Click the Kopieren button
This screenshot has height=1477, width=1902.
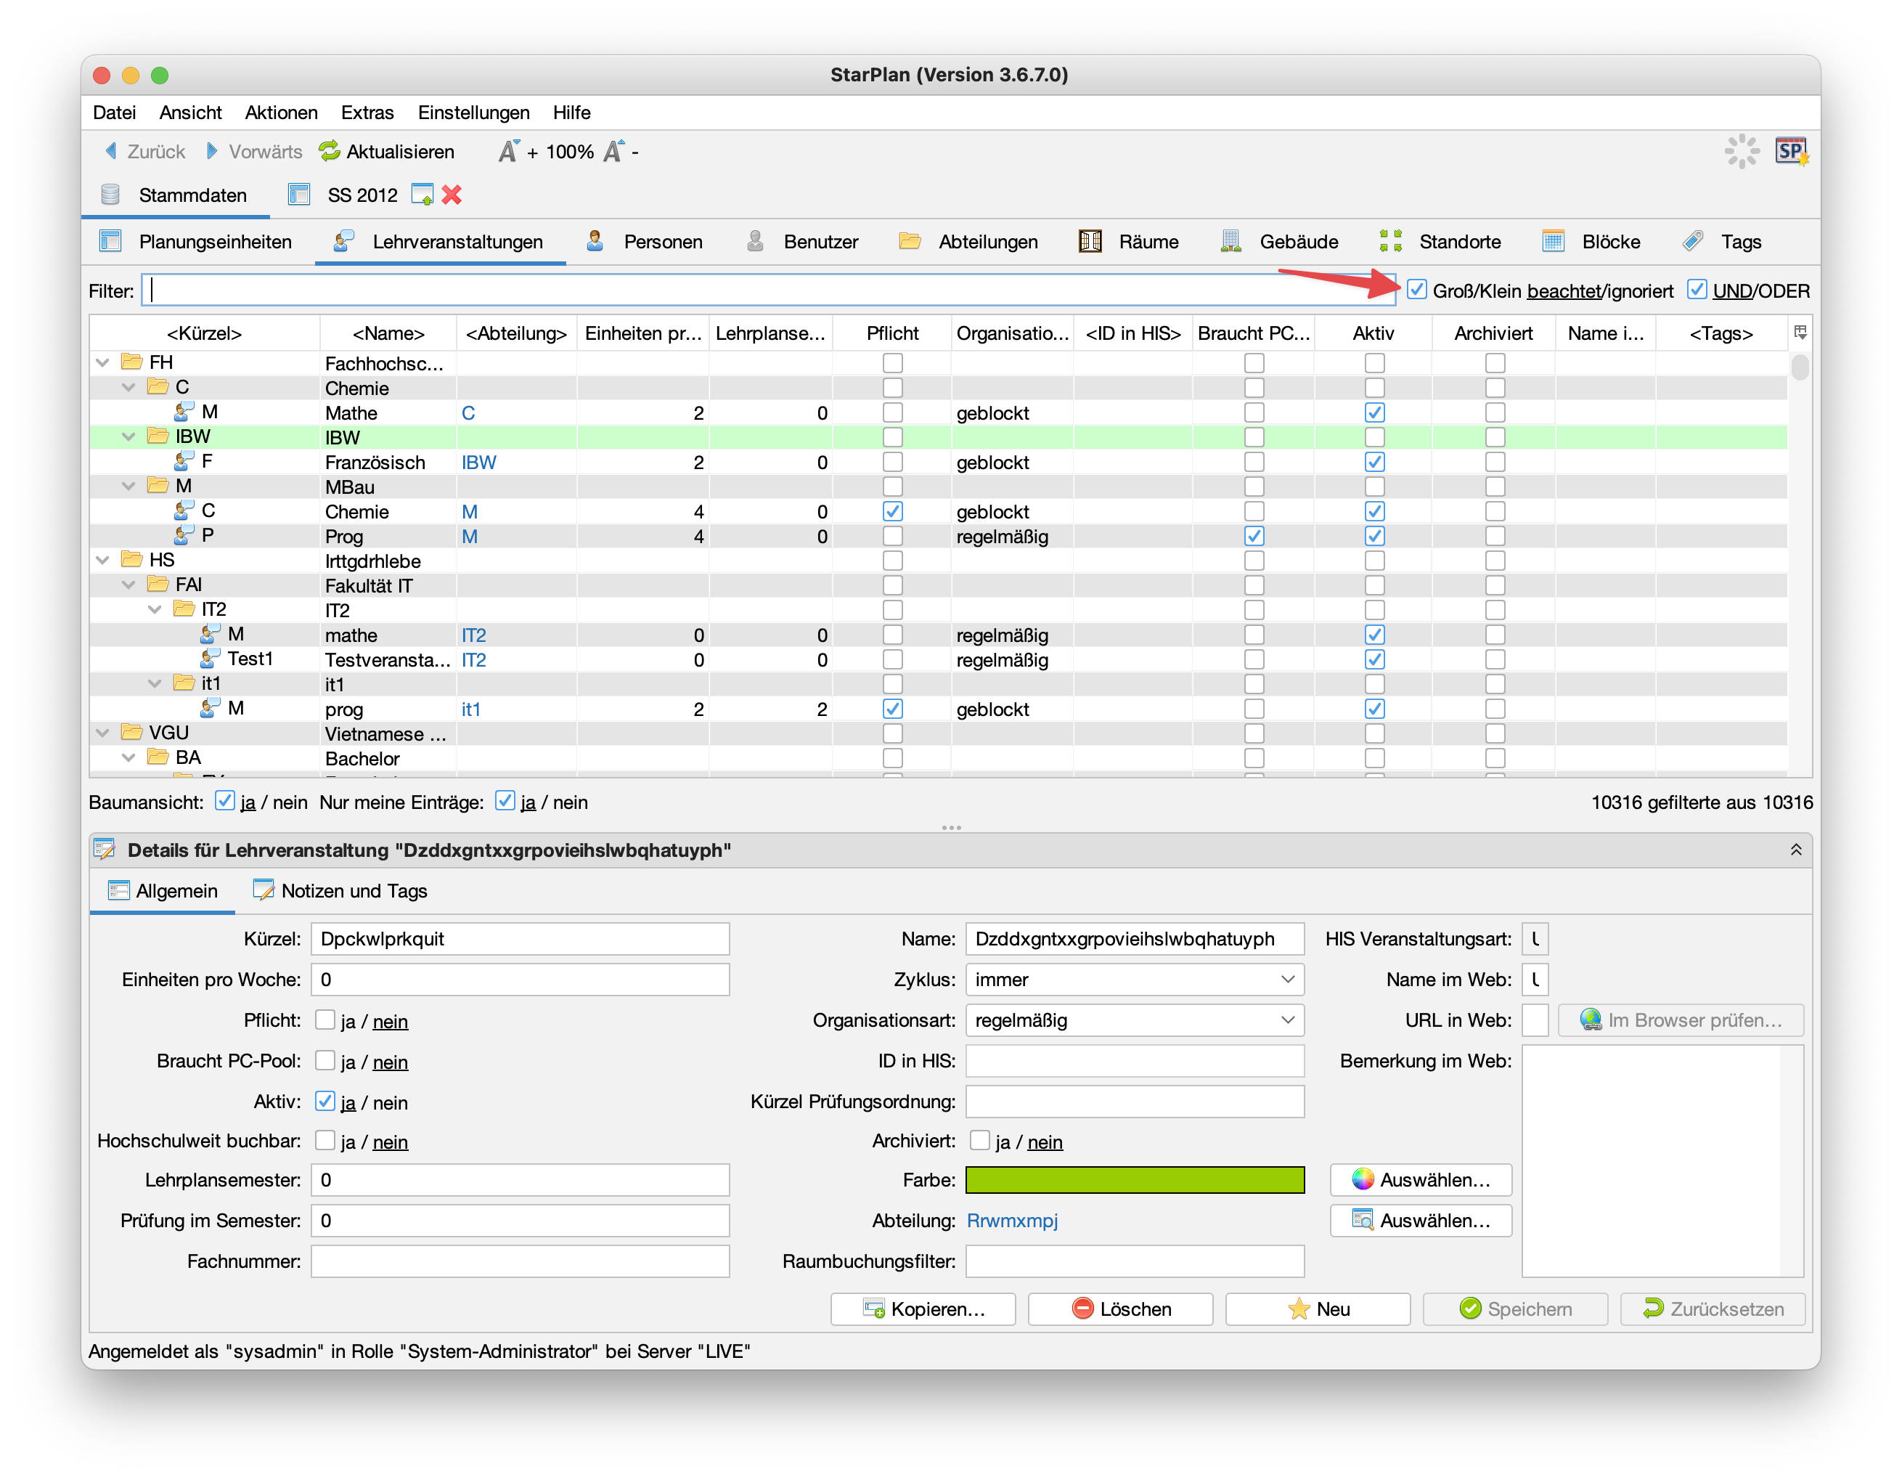pos(923,1309)
